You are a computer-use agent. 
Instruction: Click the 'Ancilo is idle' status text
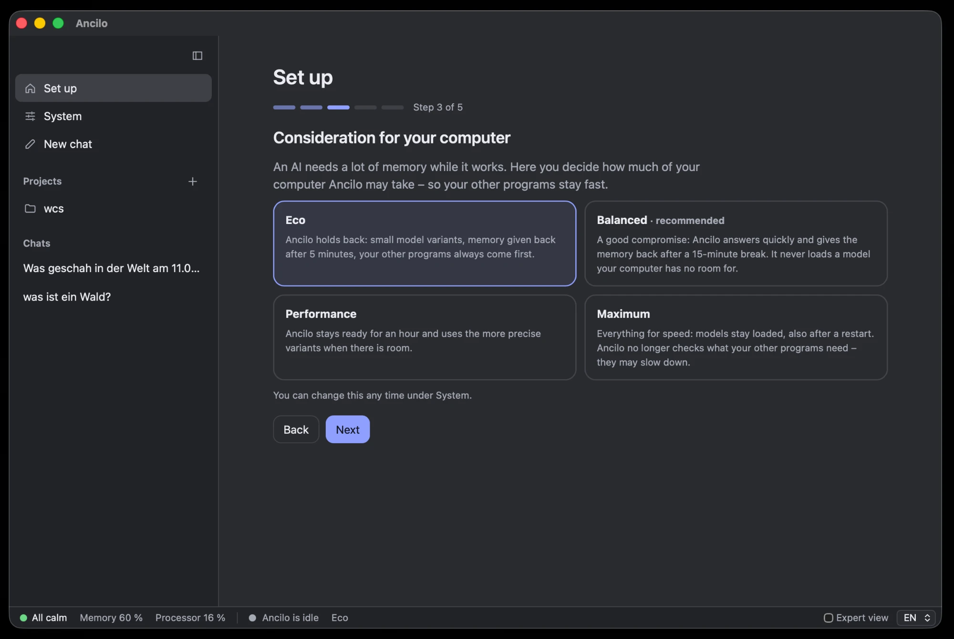(290, 618)
